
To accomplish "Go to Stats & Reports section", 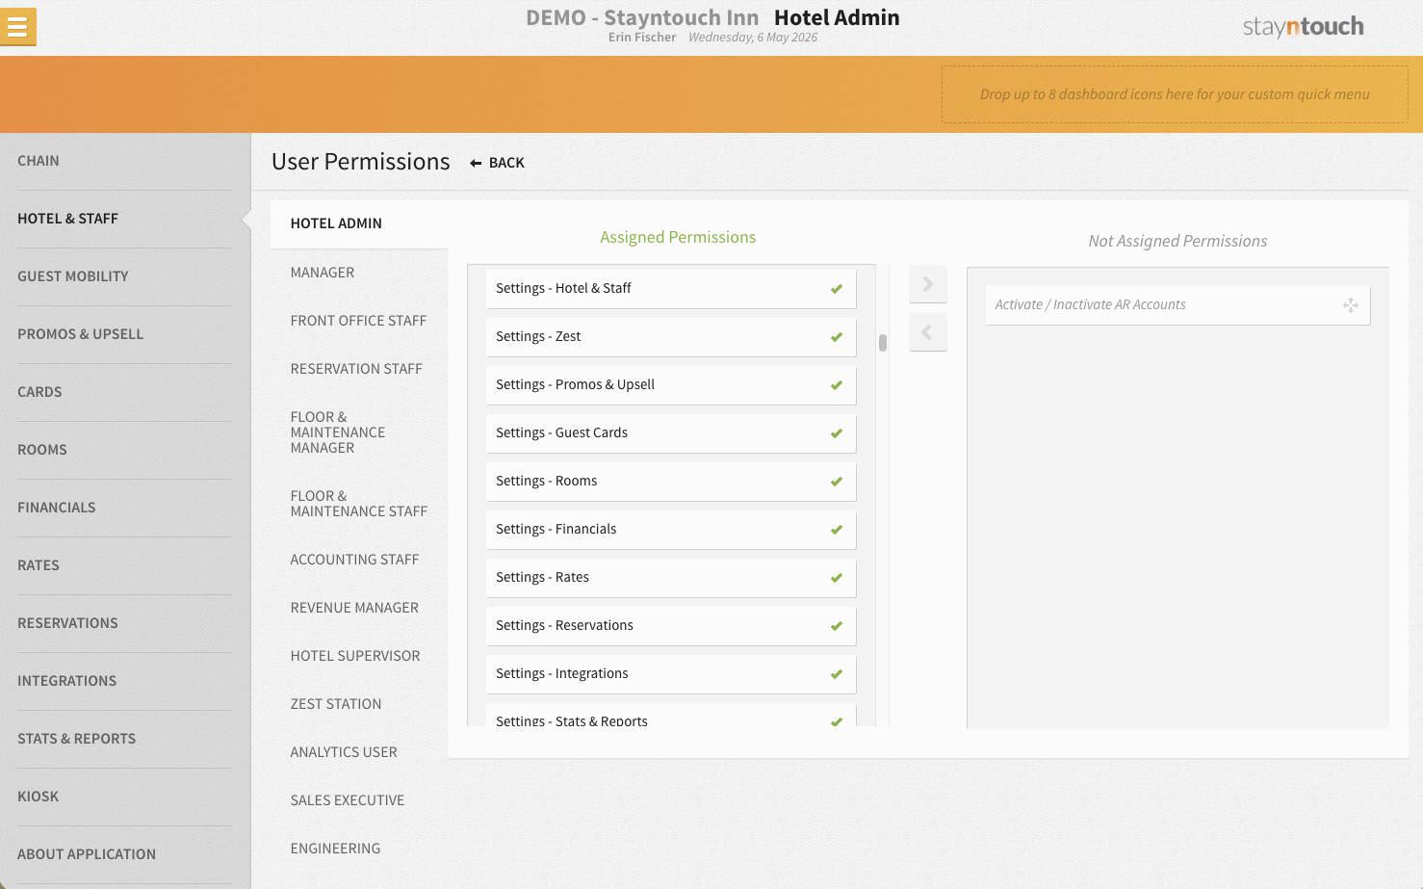I will pyautogui.click(x=77, y=739).
